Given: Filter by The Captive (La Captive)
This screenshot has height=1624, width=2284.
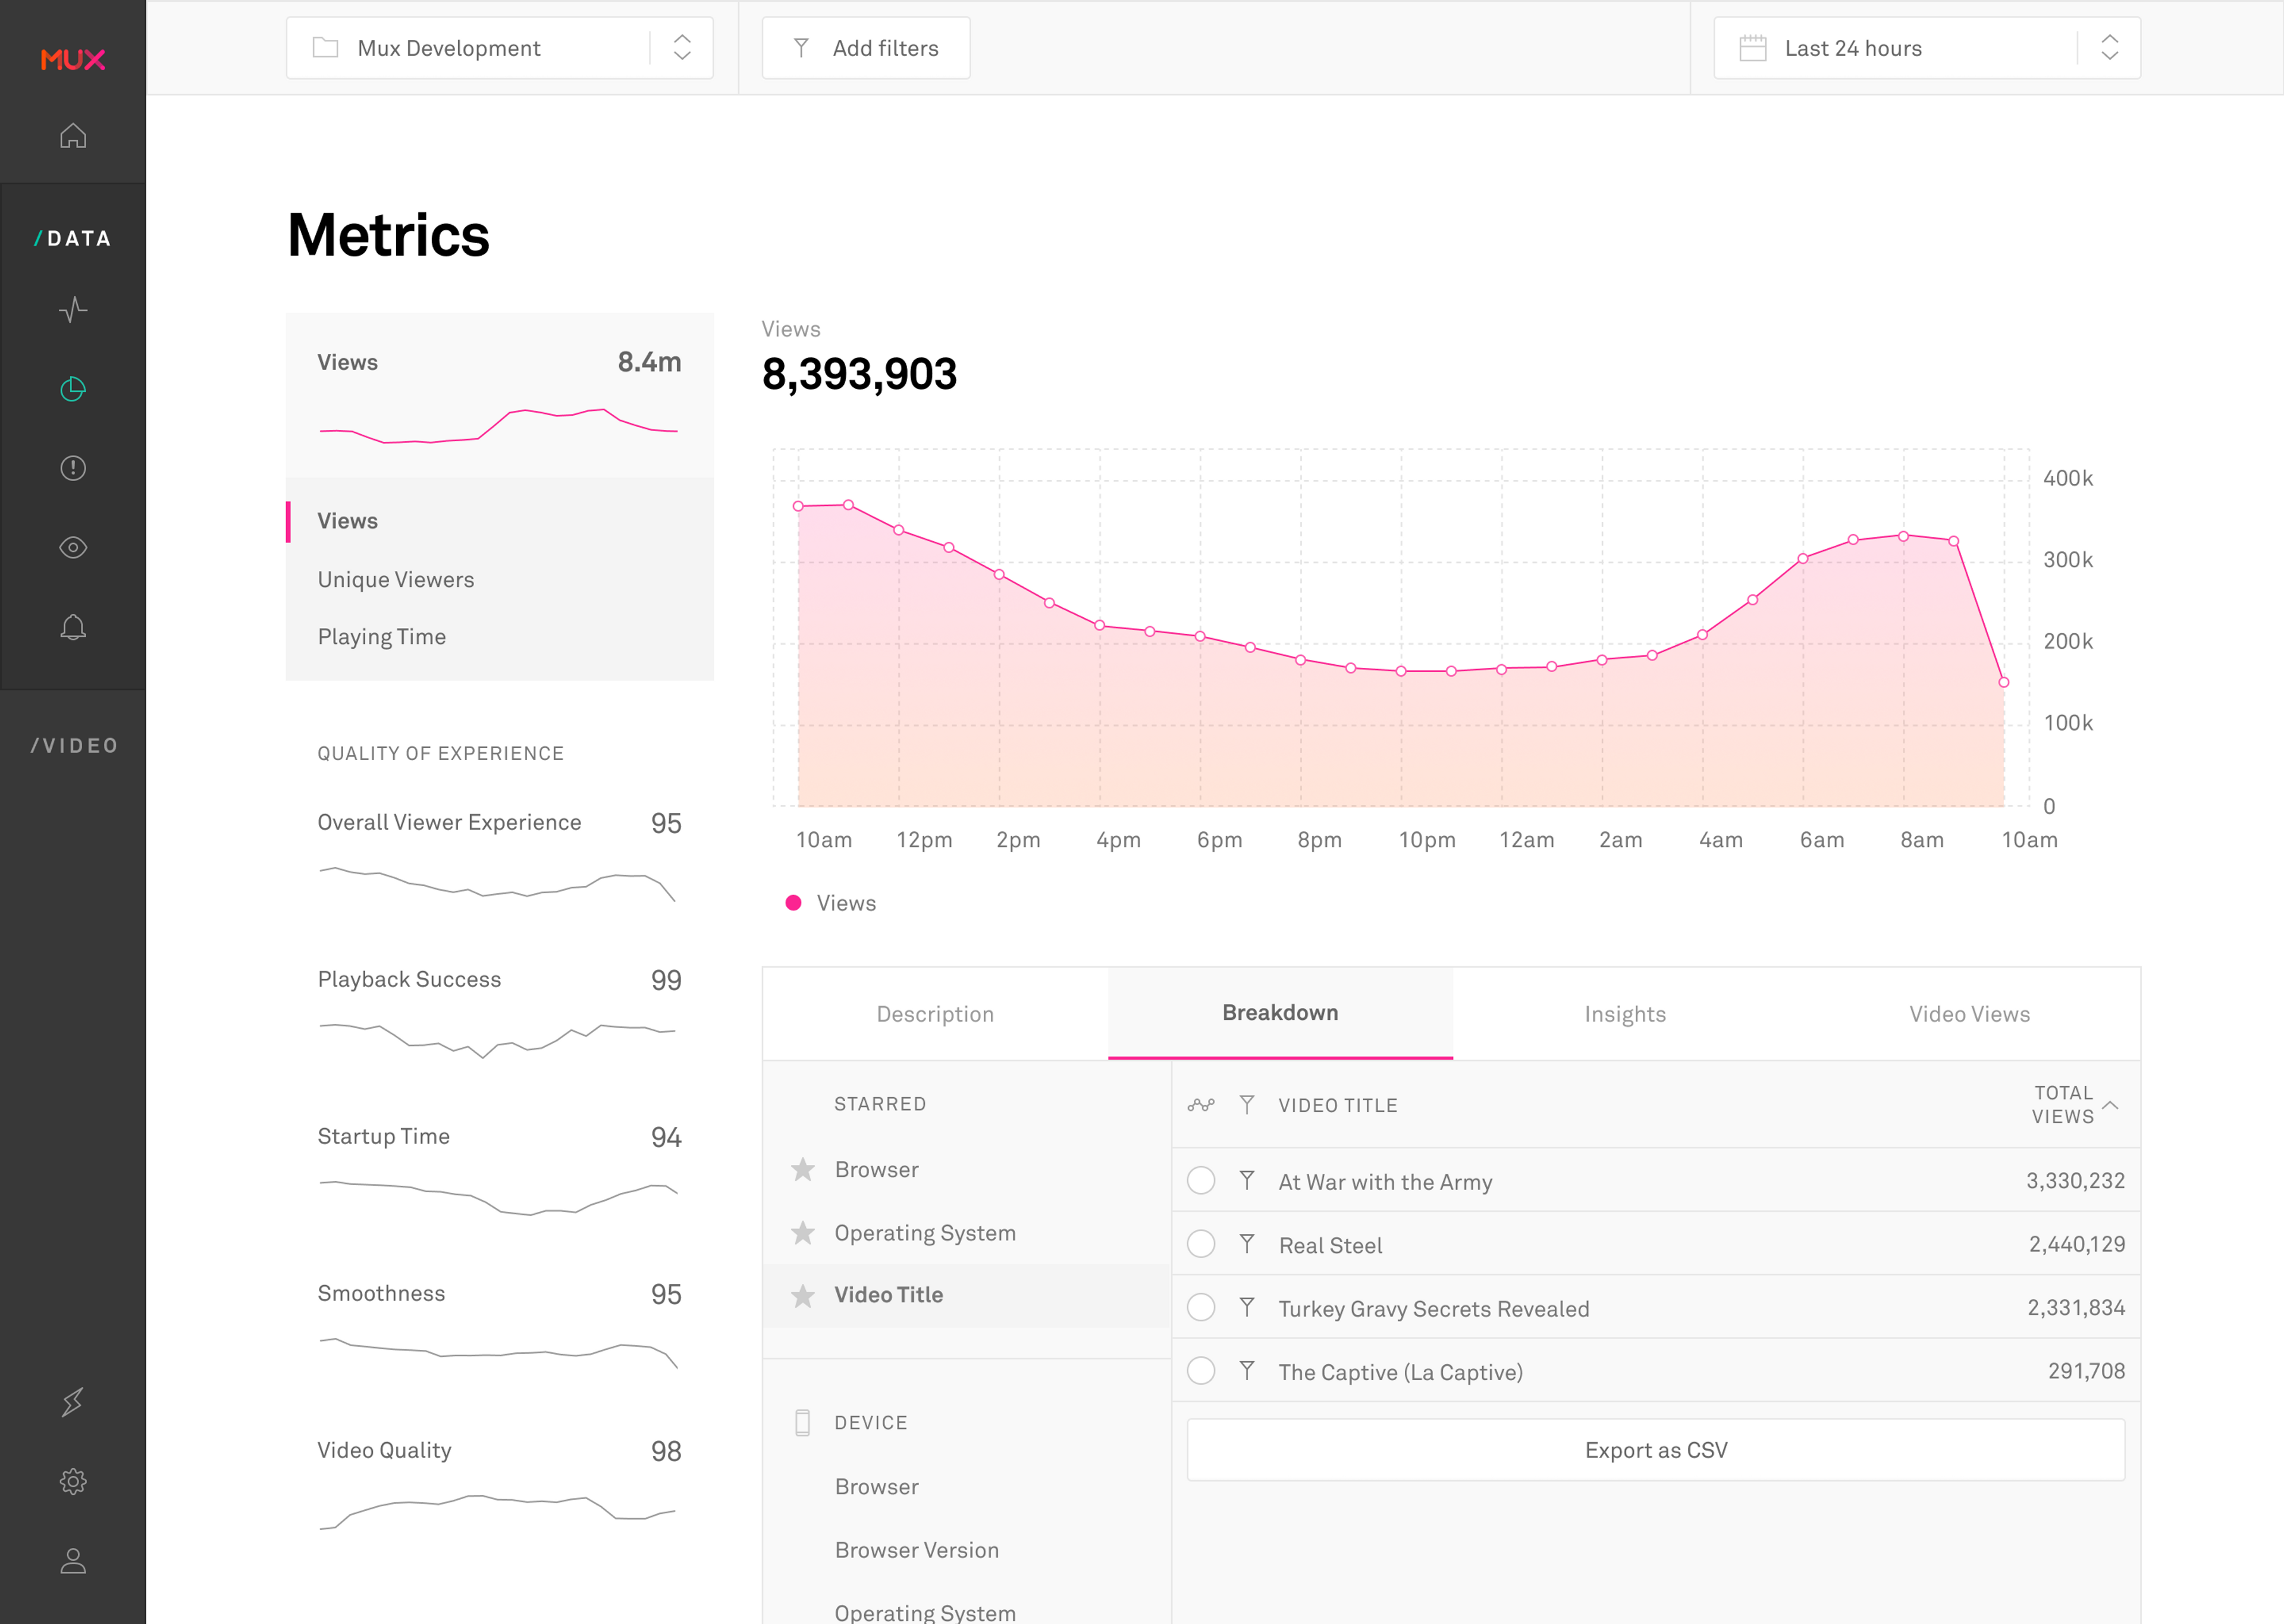Looking at the screenshot, I should [1247, 1371].
